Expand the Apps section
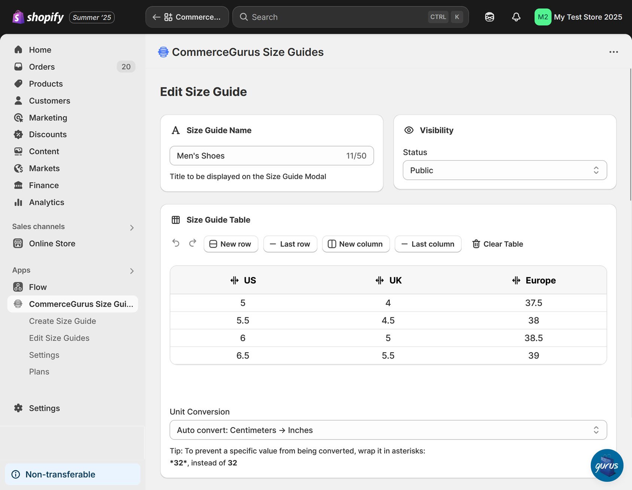Image resolution: width=632 pixels, height=490 pixels. click(x=132, y=271)
